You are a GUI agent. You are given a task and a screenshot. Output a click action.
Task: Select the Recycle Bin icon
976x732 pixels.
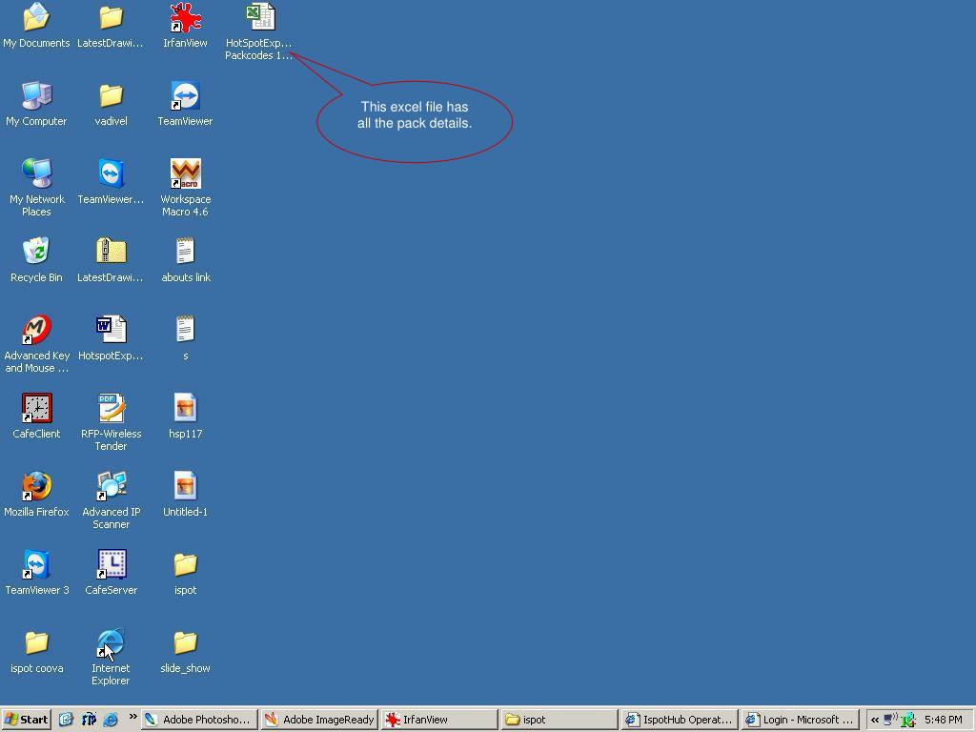click(36, 252)
